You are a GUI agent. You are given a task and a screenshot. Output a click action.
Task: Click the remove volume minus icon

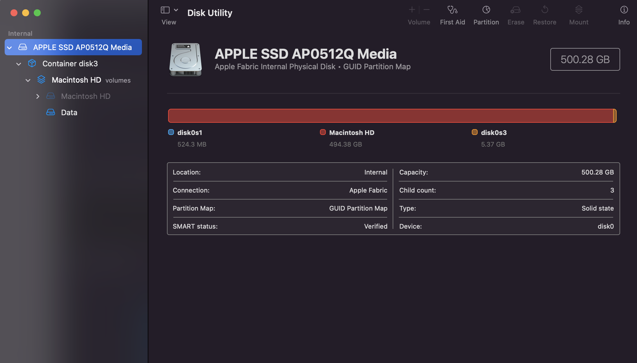[426, 10]
